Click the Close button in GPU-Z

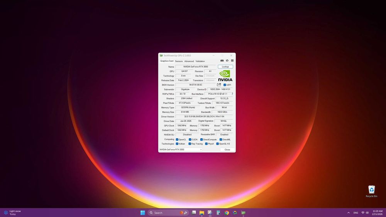tap(227, 149)
